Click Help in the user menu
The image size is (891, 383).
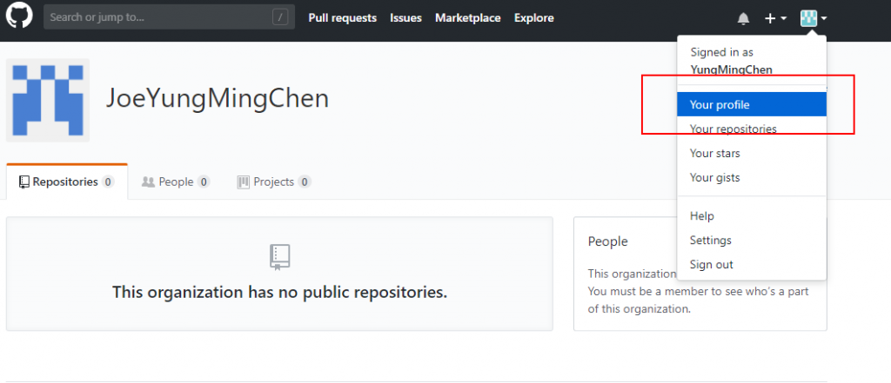(x=752, y=215)
